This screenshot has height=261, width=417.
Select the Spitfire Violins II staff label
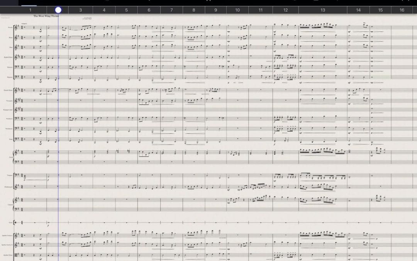pyautogui.click(x=7, y=245)
